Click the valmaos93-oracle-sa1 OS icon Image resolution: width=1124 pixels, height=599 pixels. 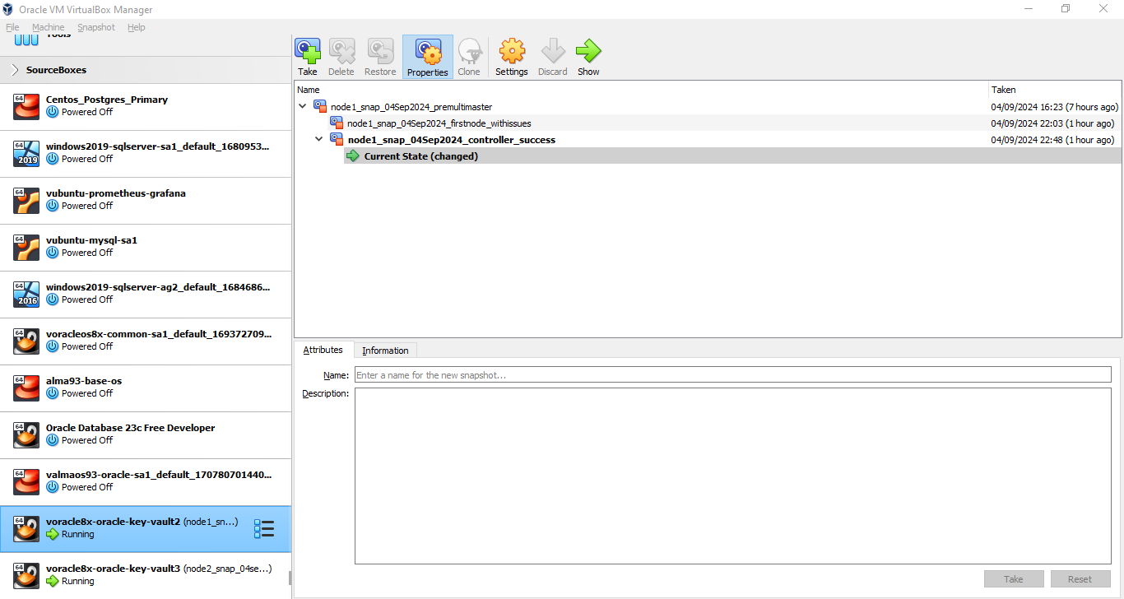pos(26,481)
